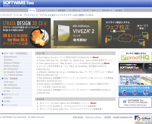
Task: Open the GeoTrust secured seal
Action: (142, 119)
